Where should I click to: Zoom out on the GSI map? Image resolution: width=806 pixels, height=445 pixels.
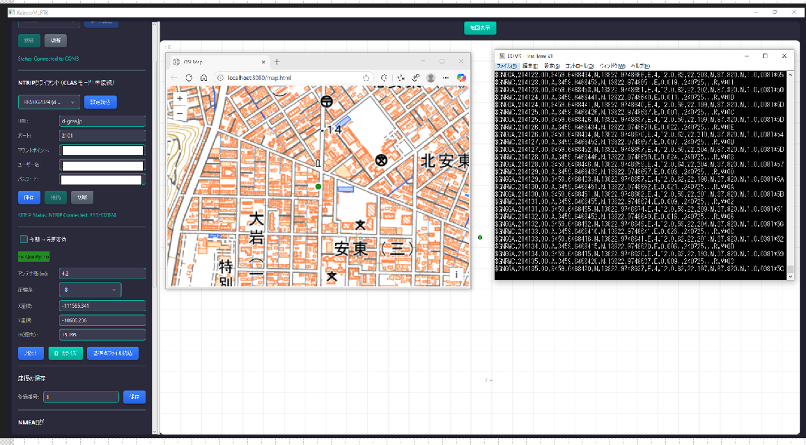click(x=180, y=113)
